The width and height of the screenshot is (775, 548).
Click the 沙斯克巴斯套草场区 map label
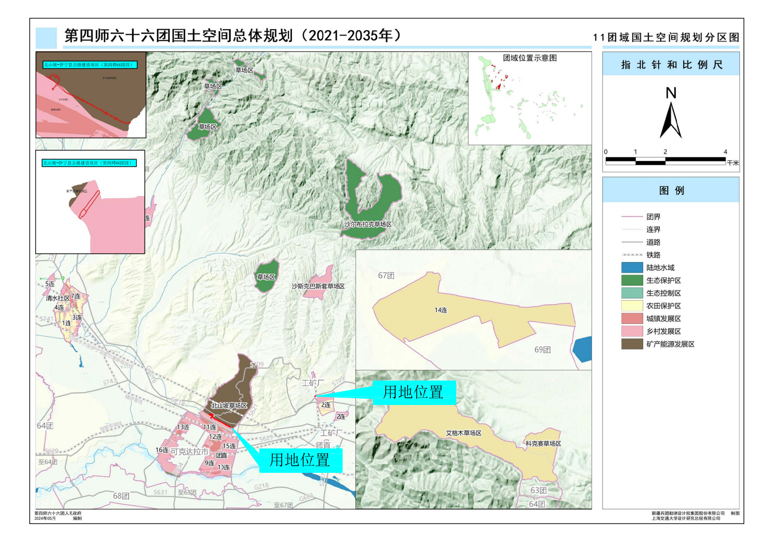click(x=318, y=286)
